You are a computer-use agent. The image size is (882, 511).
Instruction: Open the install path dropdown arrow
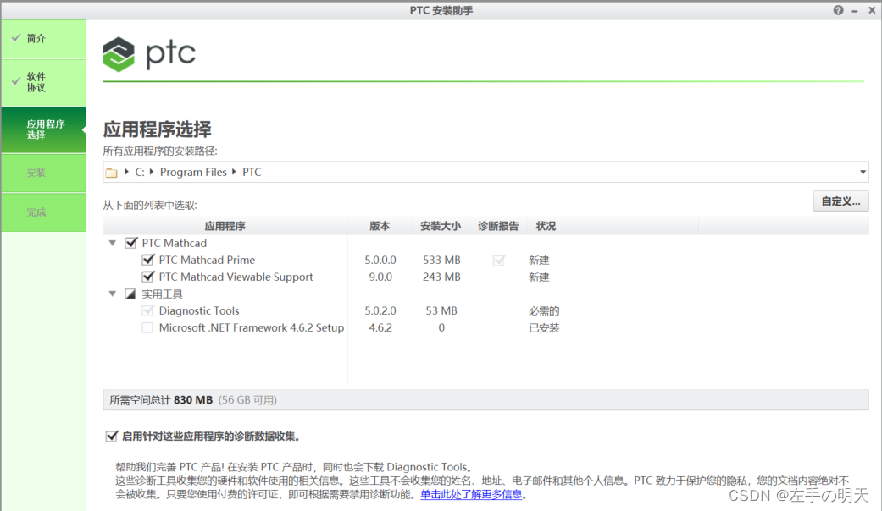[x=863, y=172]
